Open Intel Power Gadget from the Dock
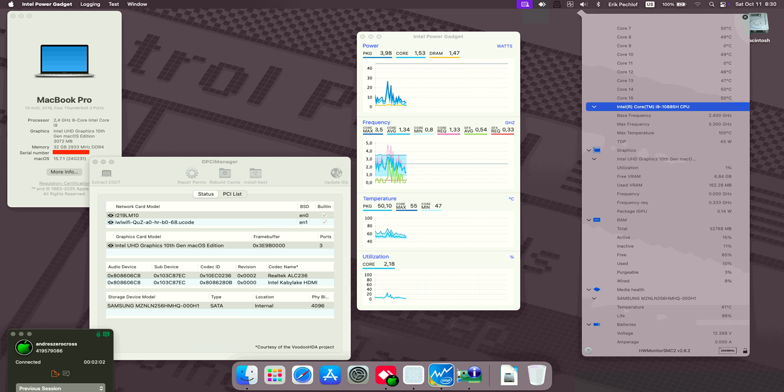Screen dimensions: 784x392 click(441, 374)
